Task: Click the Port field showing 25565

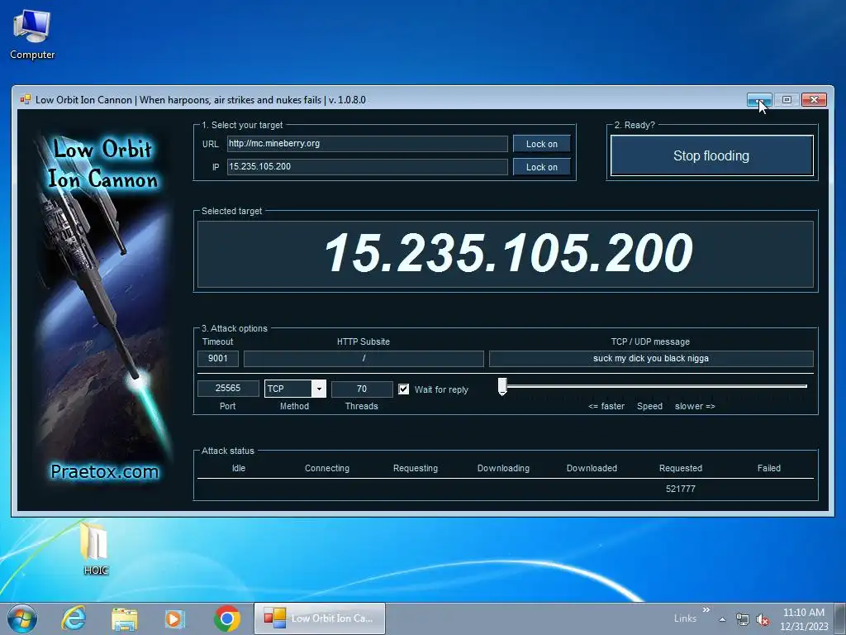Action: [x=228, y=389]
